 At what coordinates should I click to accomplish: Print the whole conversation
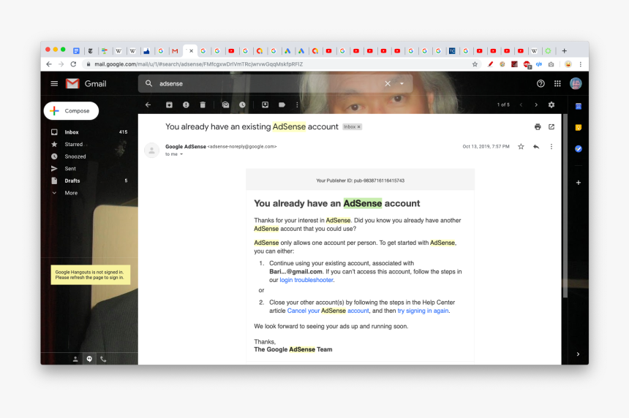[538, 126]
